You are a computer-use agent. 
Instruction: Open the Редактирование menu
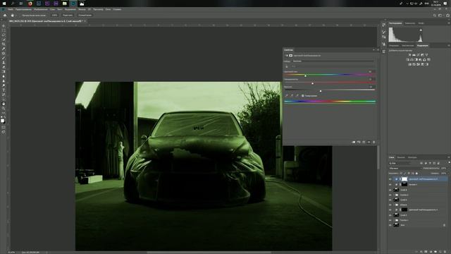pyautogui.click(x=23, y=9)
